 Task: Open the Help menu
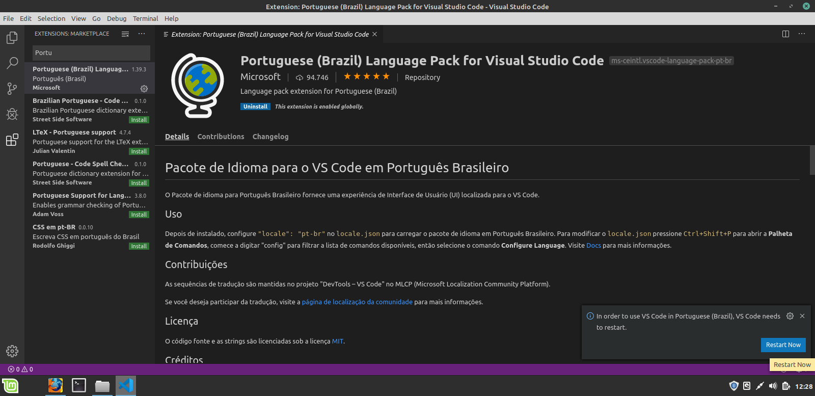[172, 18]
